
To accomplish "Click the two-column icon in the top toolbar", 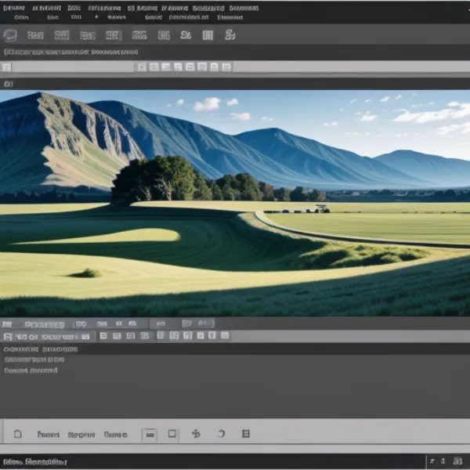I will click(x=208, y=35).
